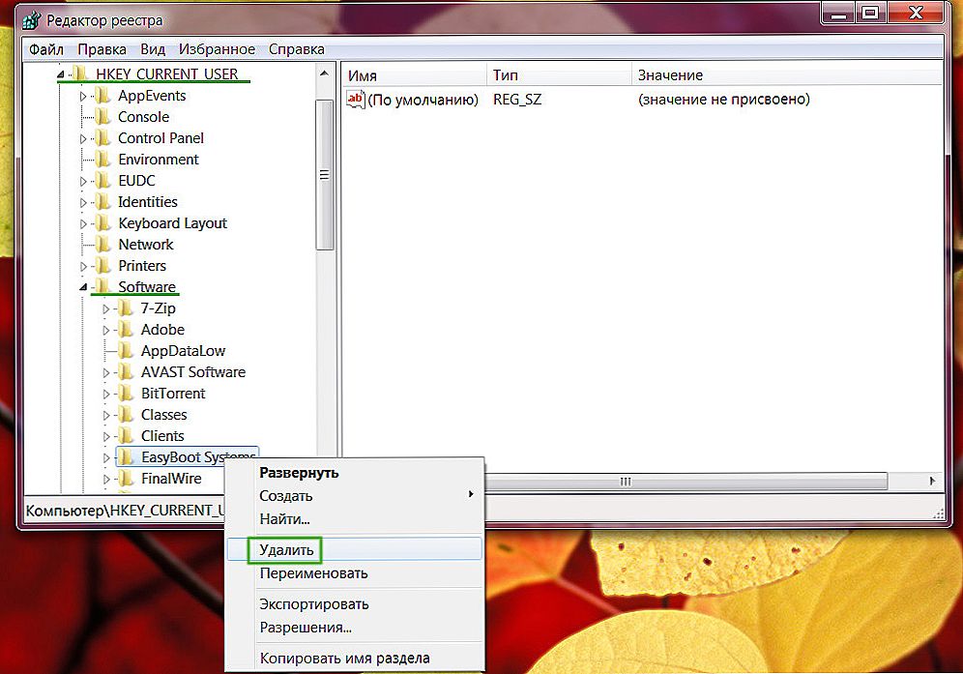Click the string value icon beside По умолчанию
The width and height of the screenshot is (963, 674).
[x=356, y=99]
